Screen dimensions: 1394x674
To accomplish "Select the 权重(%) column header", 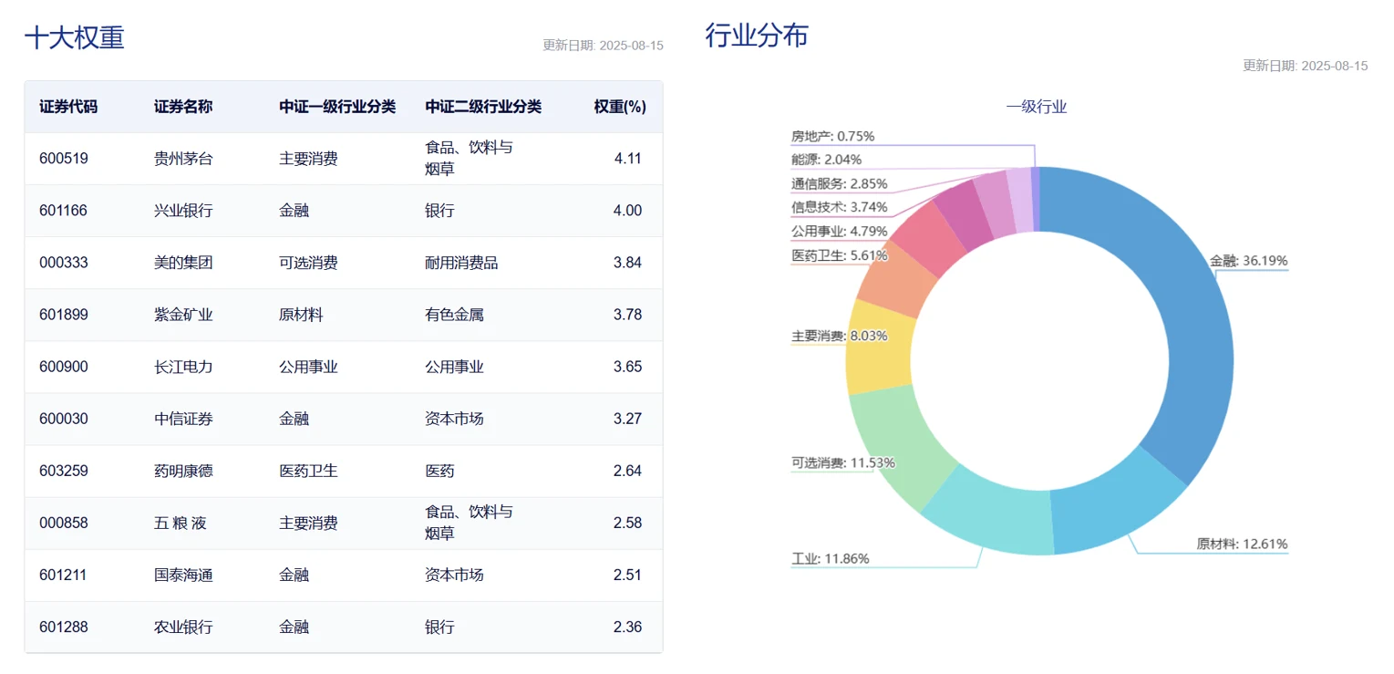I will tap(620, 107).
